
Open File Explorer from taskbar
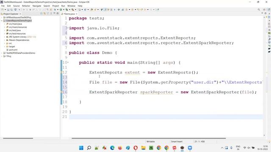pos(143,148)
